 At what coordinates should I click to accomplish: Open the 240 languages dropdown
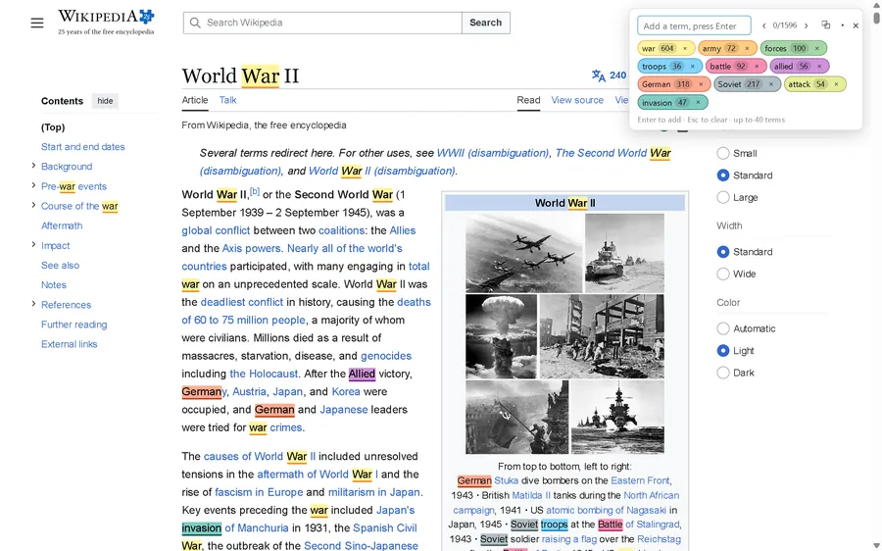[x=617, y=75]
